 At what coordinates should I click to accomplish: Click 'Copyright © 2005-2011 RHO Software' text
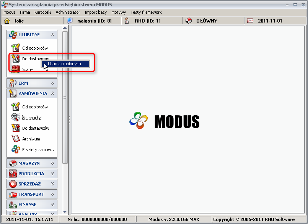(x=254, y=219)
